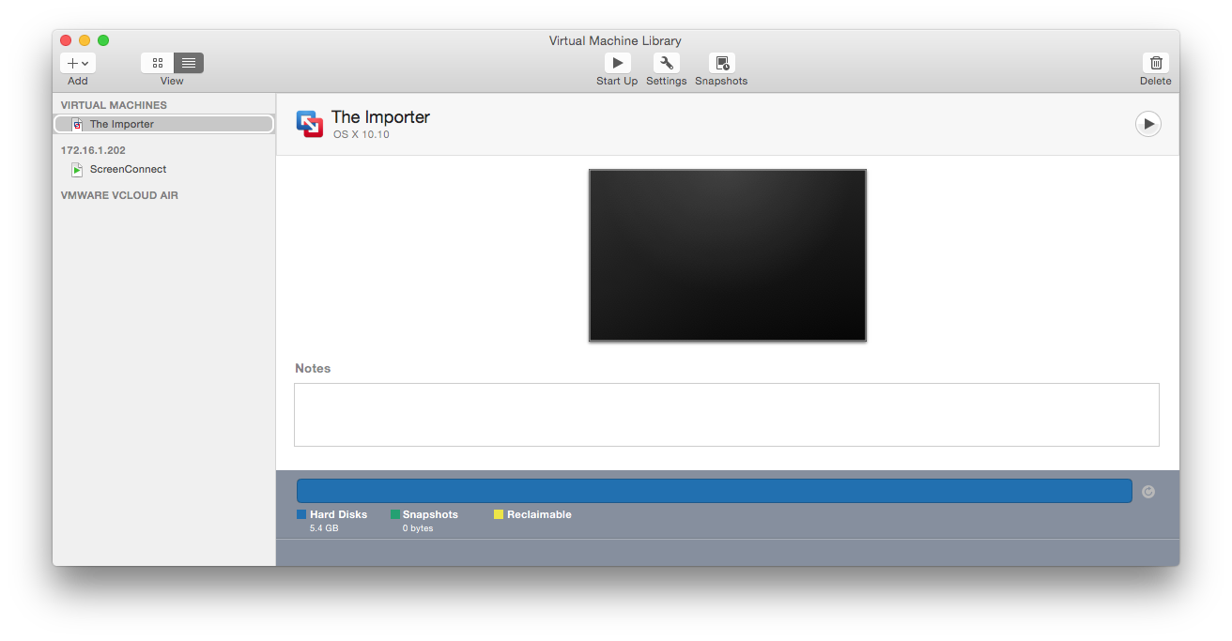Click inside the Notes text box

tap(727, 415)
